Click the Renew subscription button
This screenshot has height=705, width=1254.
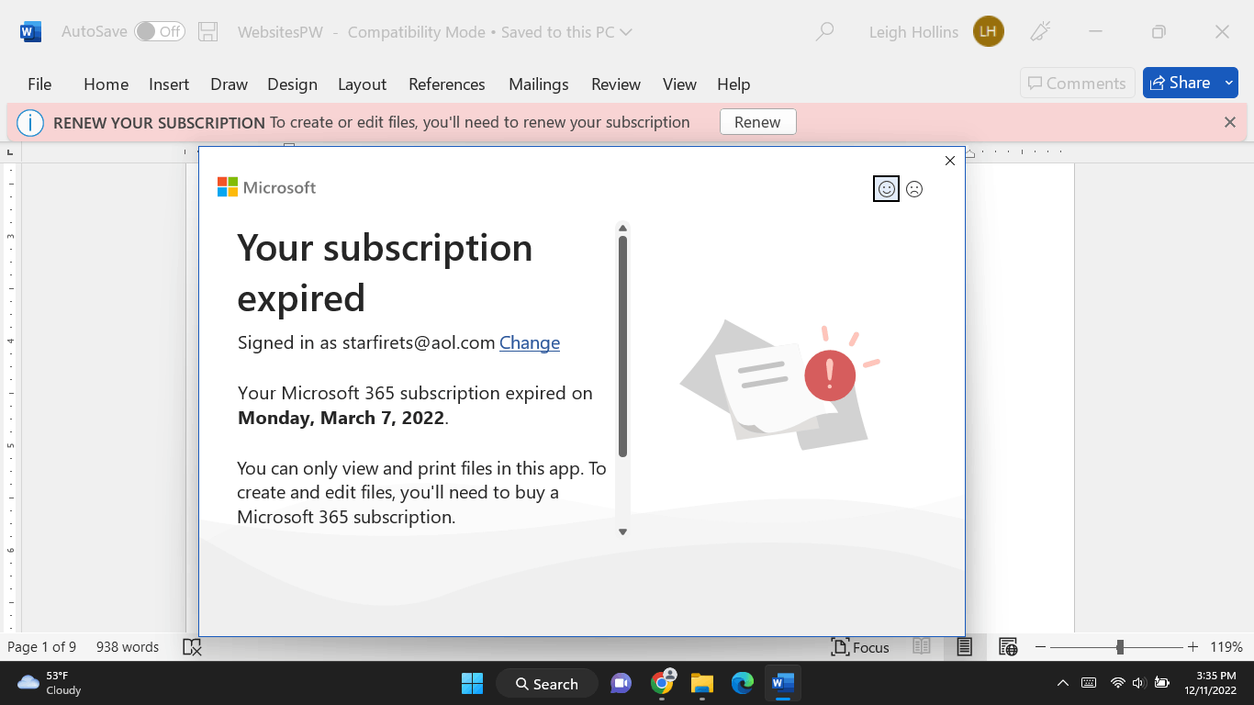tap(757, 121)
